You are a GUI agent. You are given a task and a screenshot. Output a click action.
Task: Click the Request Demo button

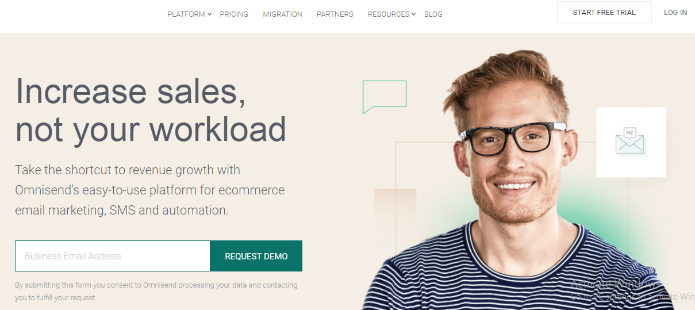click(256, 256)
